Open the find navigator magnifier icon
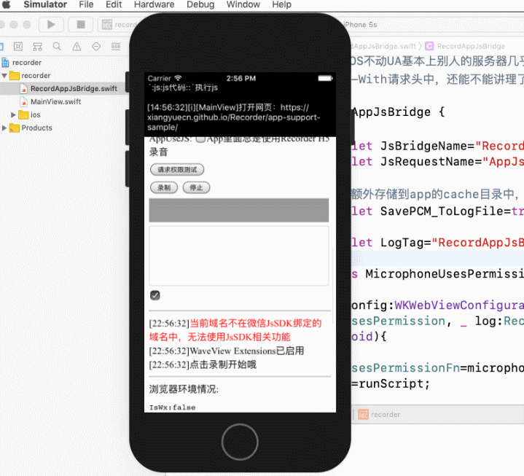The height and width of the screenshot is (476, 524). 57,47
